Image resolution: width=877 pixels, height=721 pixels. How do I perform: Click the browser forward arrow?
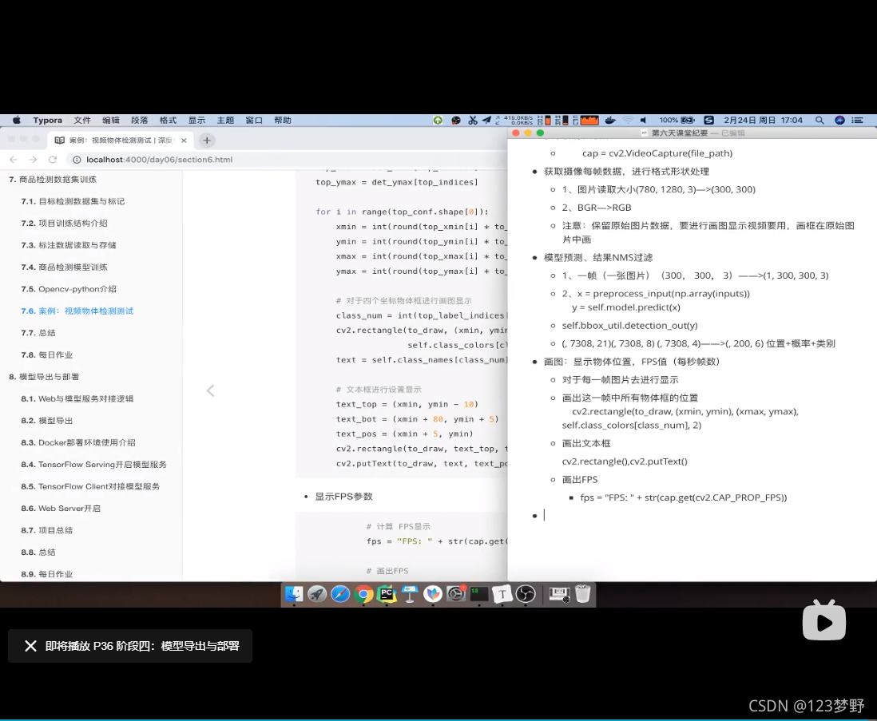click(33, 160)
